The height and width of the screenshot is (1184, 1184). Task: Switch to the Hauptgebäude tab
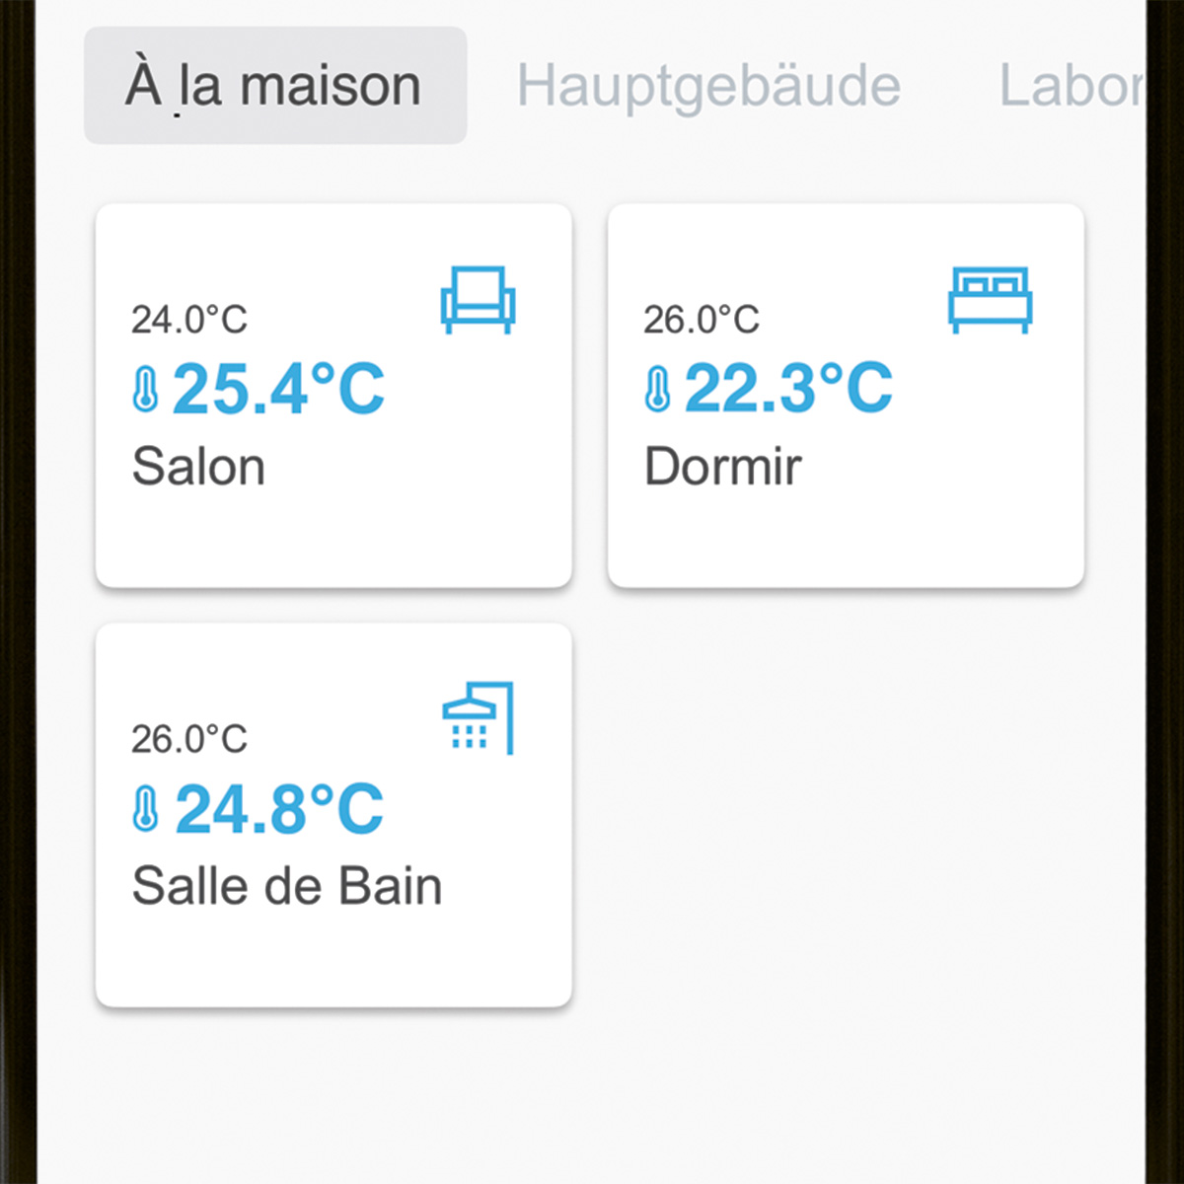coord(708,86)
